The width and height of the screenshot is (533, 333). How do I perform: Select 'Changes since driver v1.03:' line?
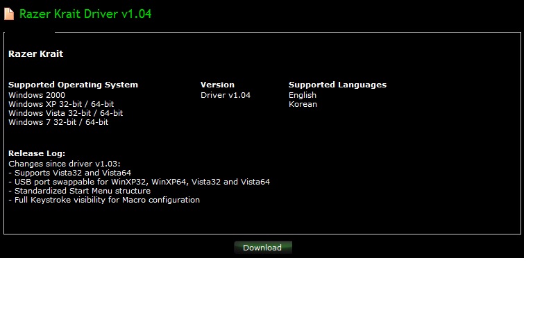[x=65, y=164]
